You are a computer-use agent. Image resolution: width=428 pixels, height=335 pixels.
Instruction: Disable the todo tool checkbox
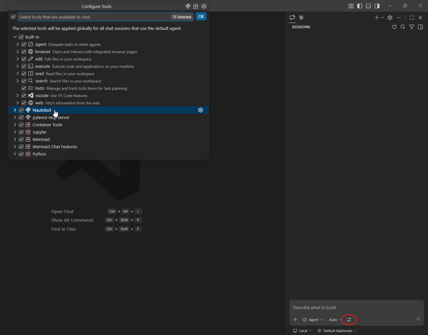[24, 88]
